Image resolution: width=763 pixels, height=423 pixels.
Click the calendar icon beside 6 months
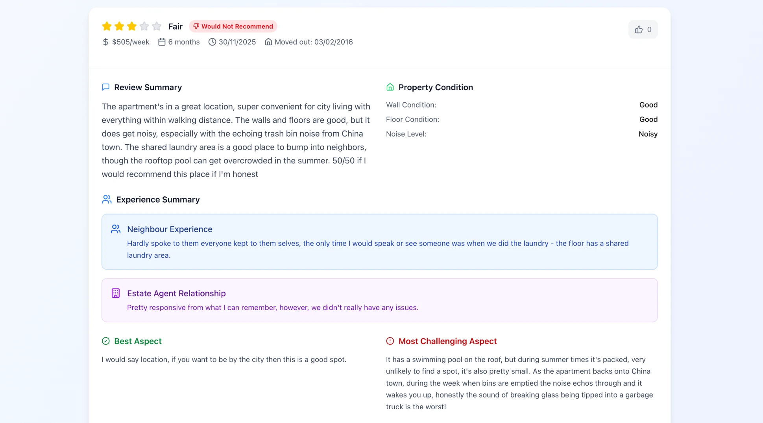(x=162, y=42)
